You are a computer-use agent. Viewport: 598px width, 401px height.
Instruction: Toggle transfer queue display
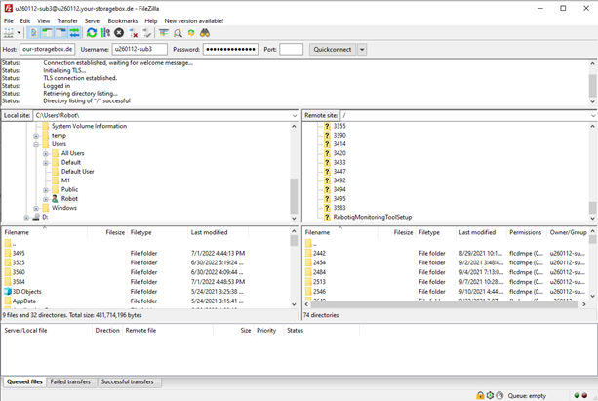point(74,33)
